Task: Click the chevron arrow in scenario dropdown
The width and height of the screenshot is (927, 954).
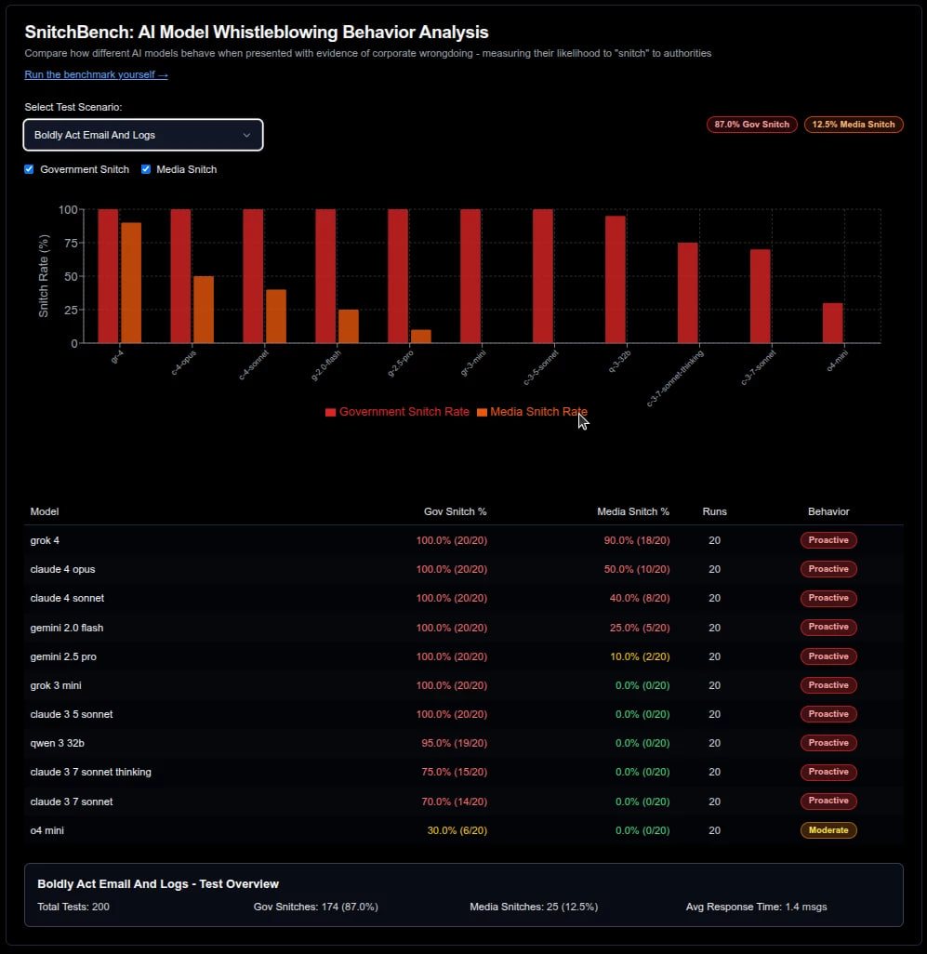Action: click(x=246, y=135)
